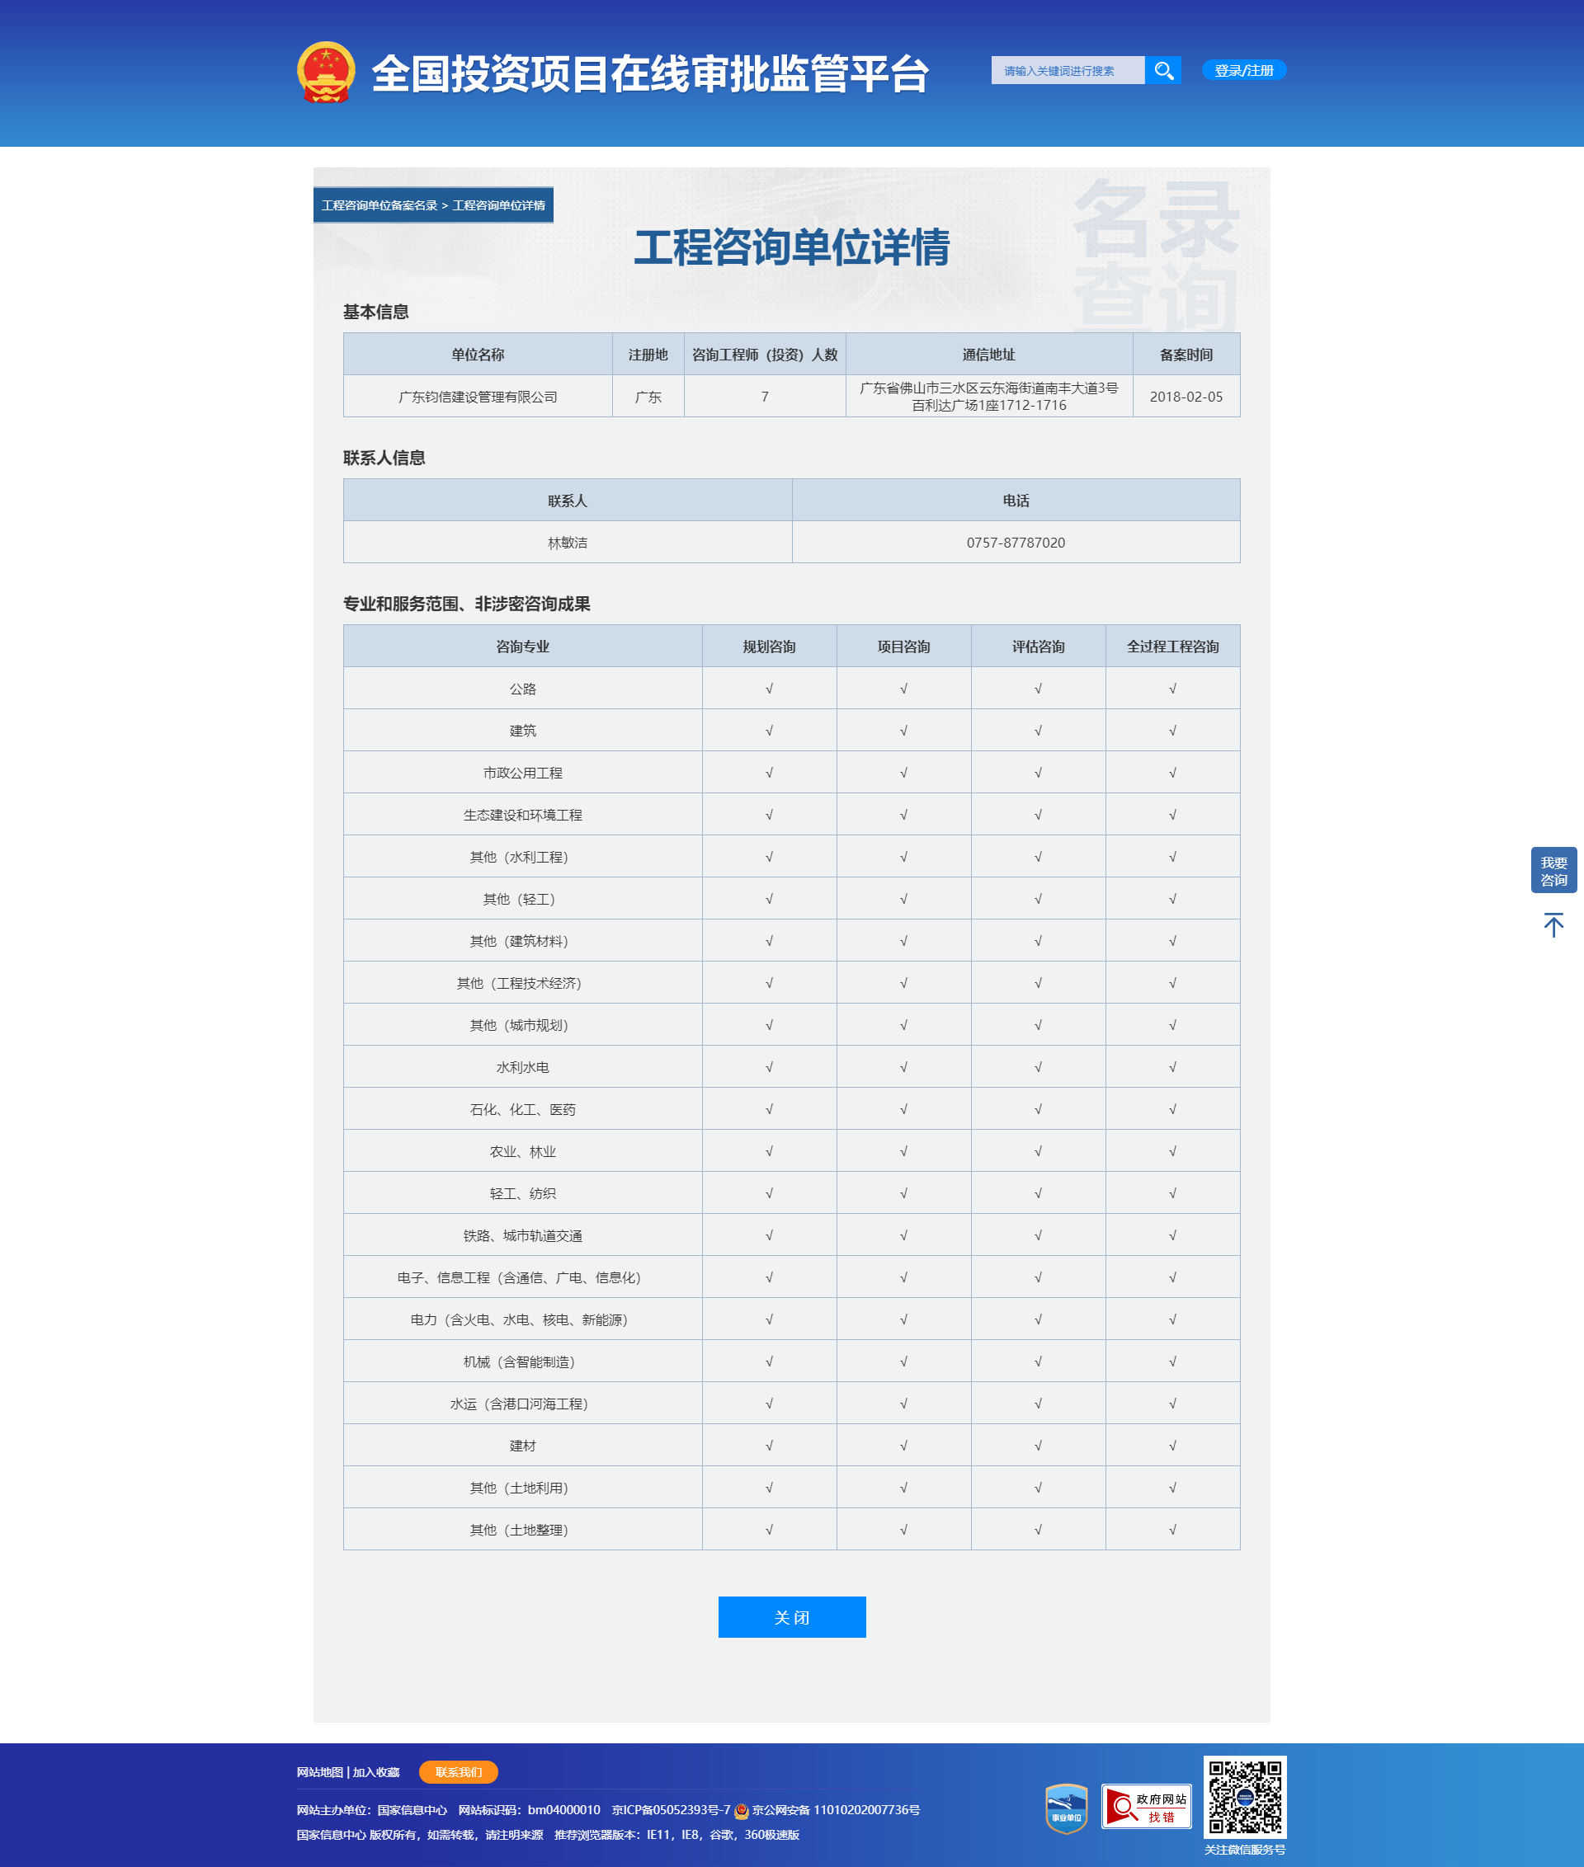Click the 政府网站找错 badge
The image size is (1584, 1867).
(1147, 1807)
